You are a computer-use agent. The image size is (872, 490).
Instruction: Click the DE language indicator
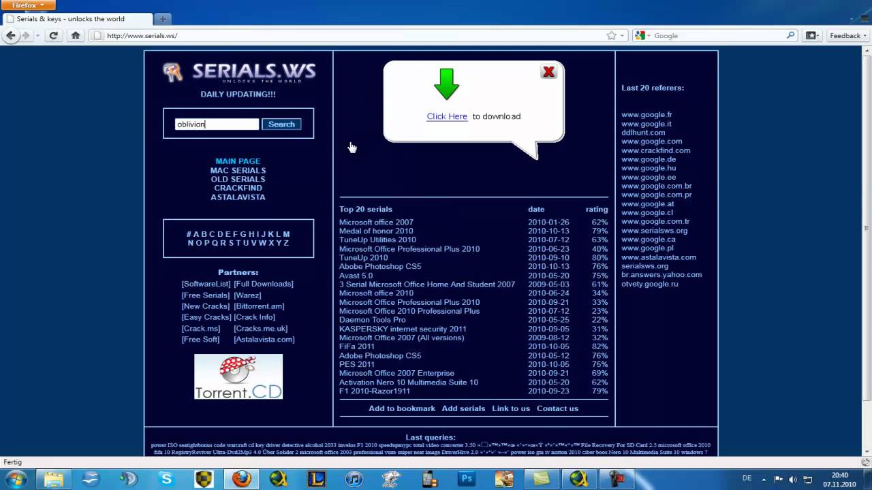coord(747,478)
